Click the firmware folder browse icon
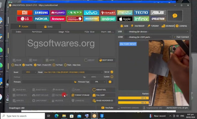Image resolution: width=197 pixels, height=119 pixels. click(x=75, y=82)
